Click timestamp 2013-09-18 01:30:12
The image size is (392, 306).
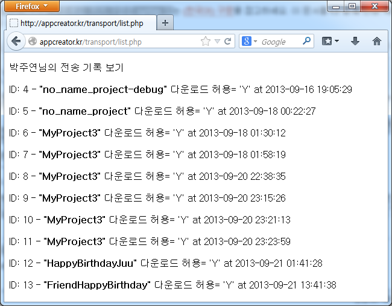pyautogui.click(x=242, y=133)
